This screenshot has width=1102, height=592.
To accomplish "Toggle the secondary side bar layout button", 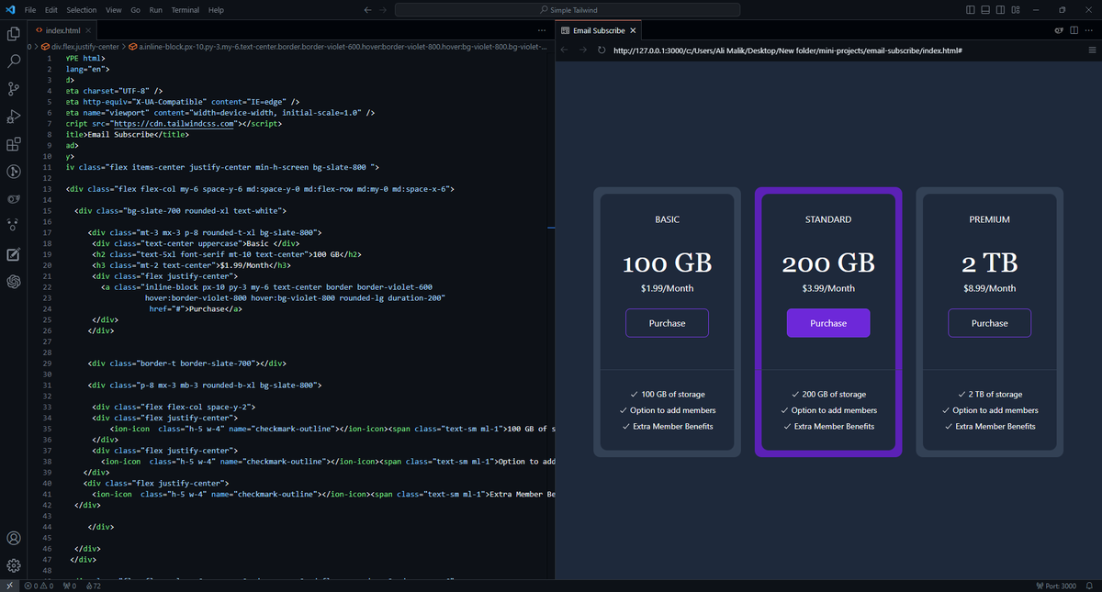I will click(x=1000, y=10).
